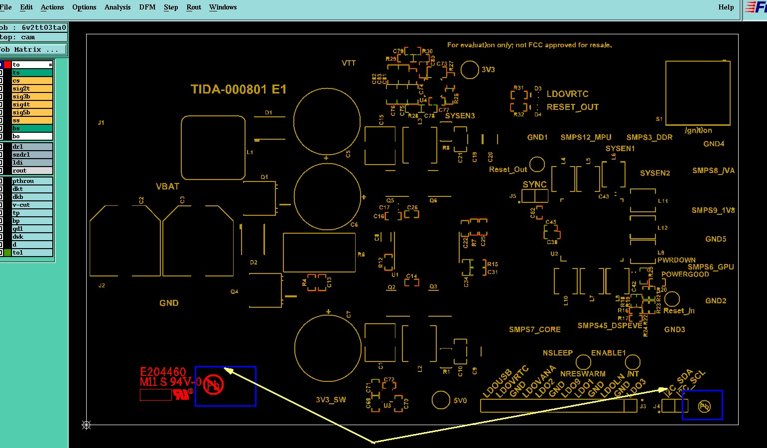The width and height of the screenshot is (767, 448).
Task: Click the Step cam field
Action: 33,37
